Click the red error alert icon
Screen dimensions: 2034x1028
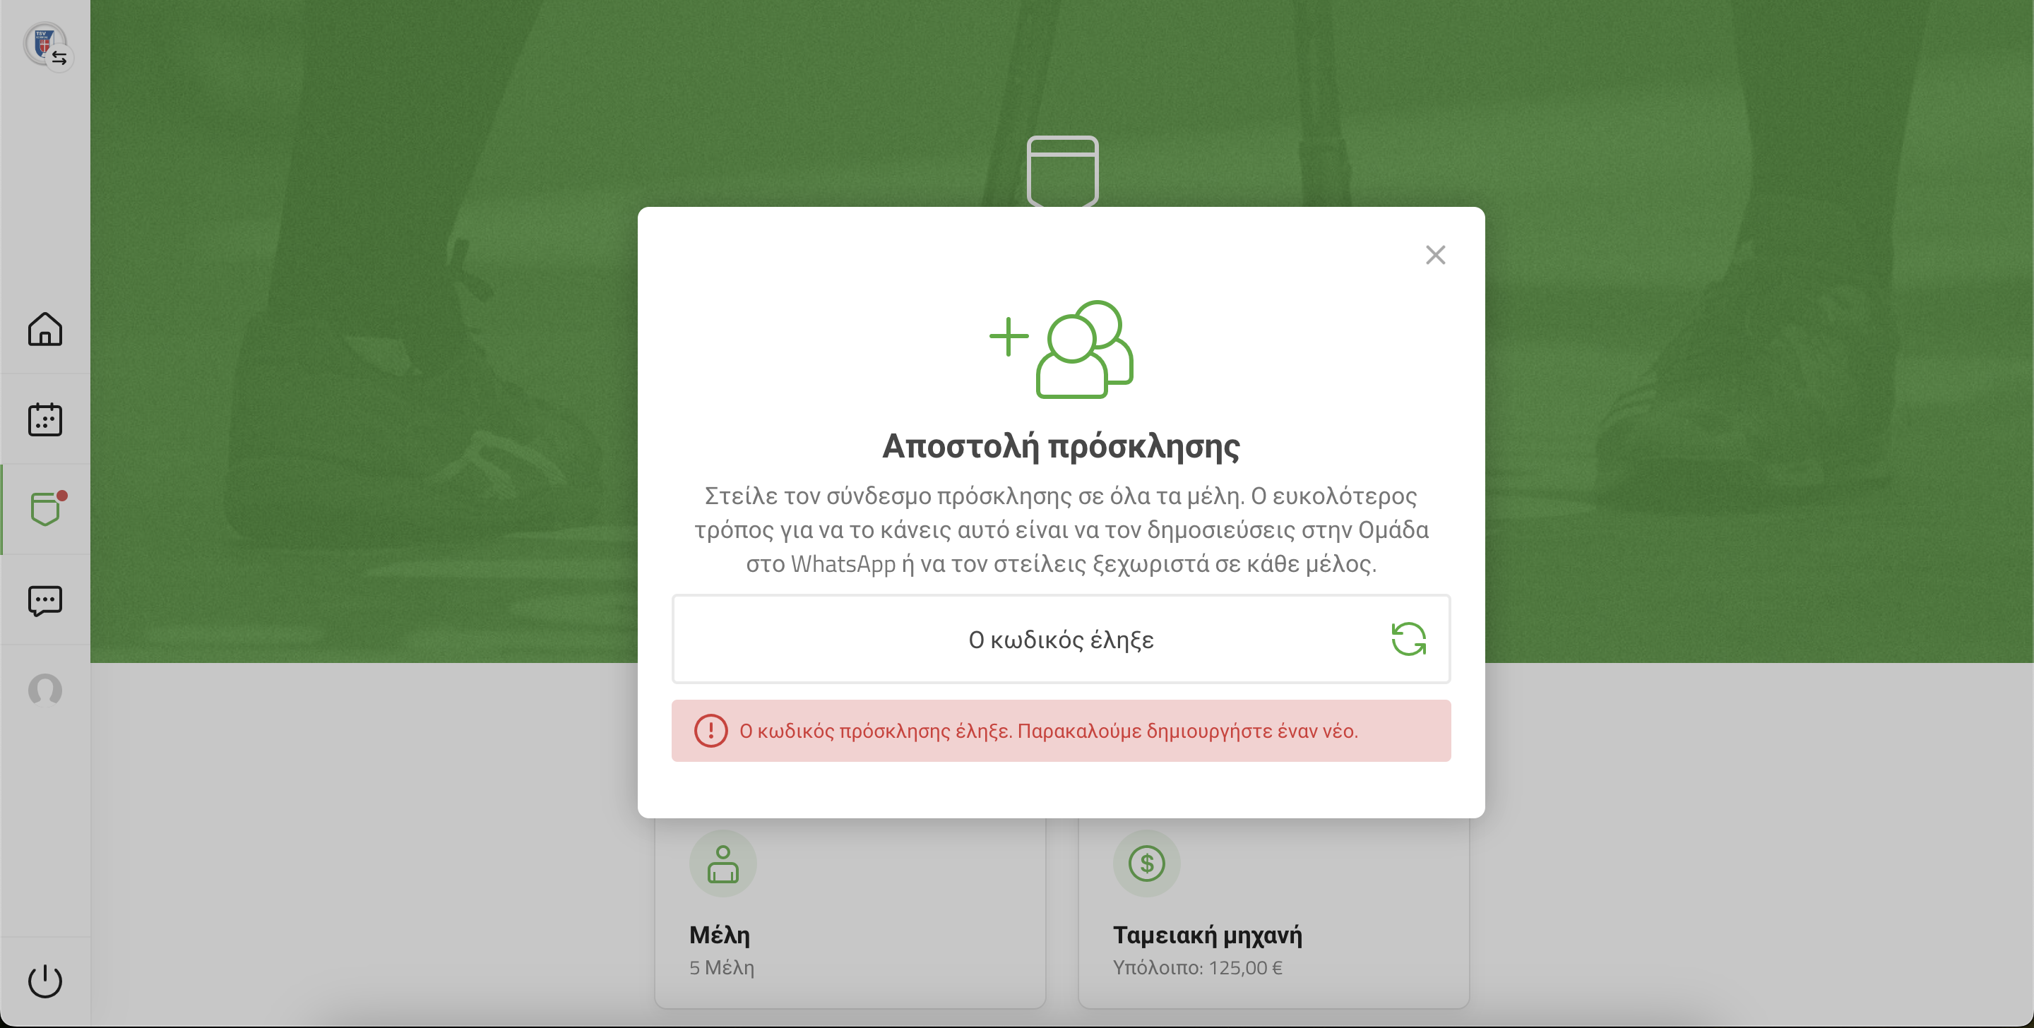[x=710, y=730]
